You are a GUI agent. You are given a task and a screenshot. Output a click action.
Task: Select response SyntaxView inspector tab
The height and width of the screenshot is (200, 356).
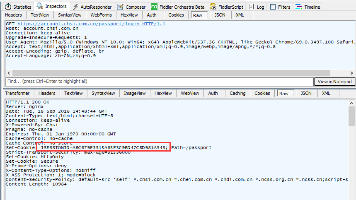pos(103,93)
